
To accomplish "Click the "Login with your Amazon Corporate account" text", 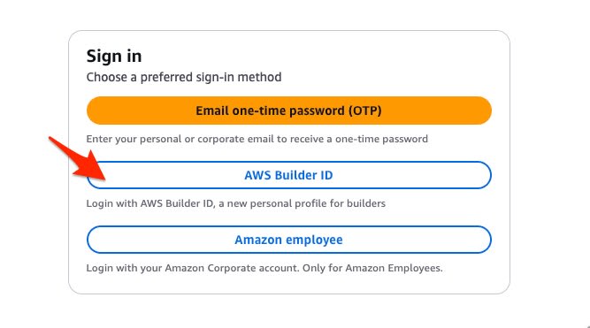I will point(193,268).
